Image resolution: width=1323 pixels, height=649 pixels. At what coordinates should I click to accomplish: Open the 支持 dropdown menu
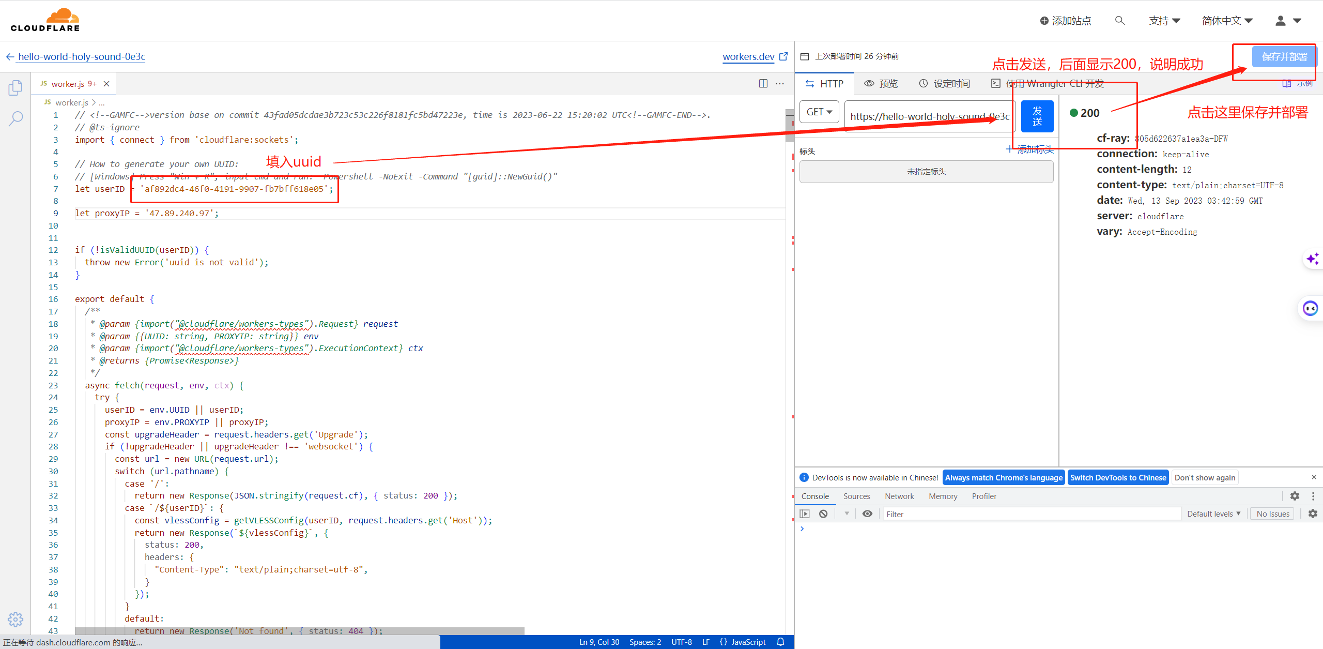click(x=1164, y=21)
